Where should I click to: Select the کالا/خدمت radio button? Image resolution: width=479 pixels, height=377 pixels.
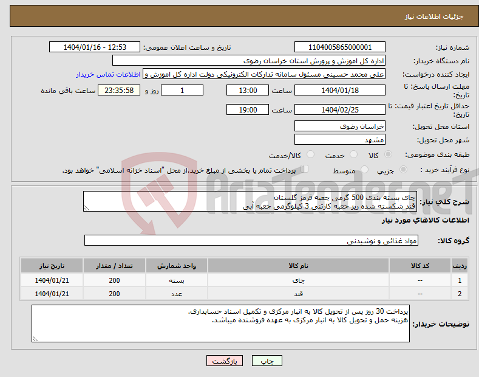[310, 154]
